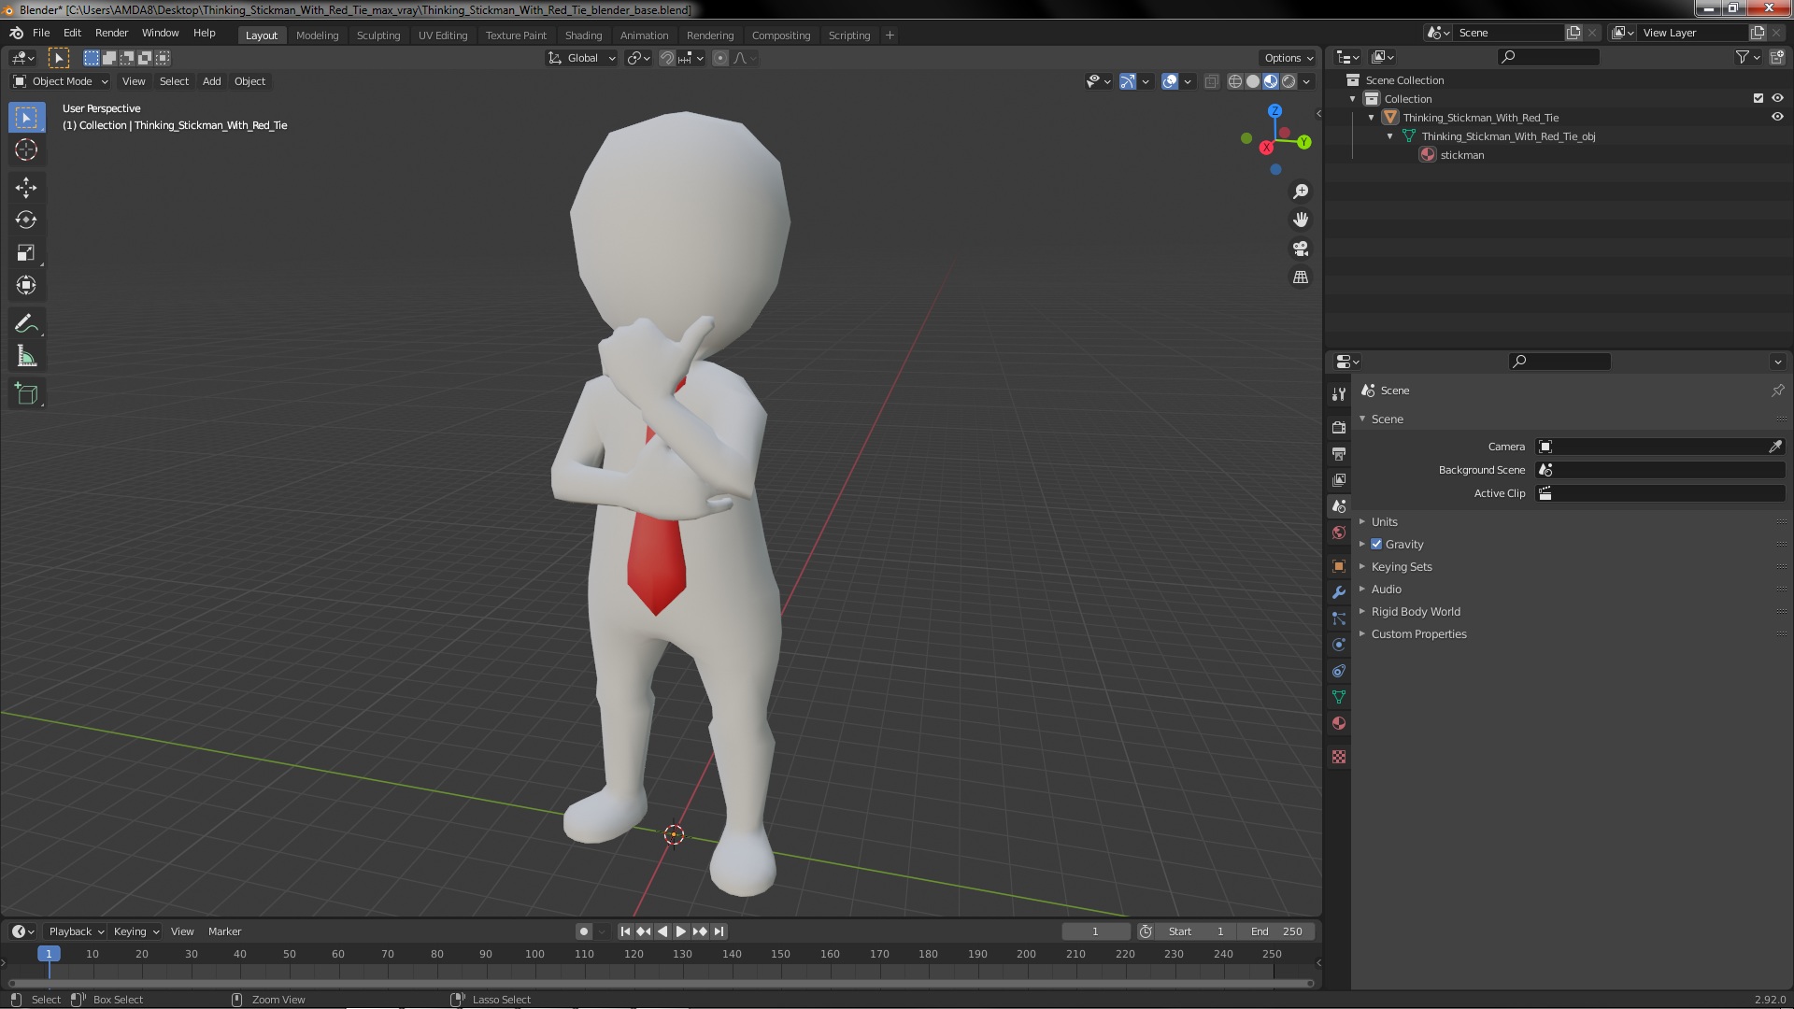Activate the Transform tool
The height and width of the screenshot is (1009, 1794).
point(26,286)
